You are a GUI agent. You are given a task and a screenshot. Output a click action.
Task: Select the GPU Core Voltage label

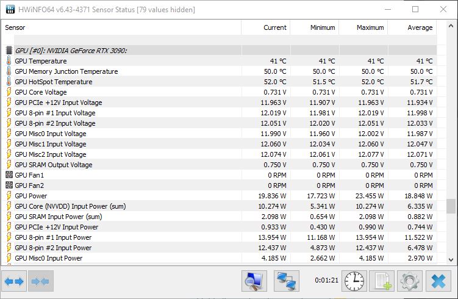click(41, 92)
